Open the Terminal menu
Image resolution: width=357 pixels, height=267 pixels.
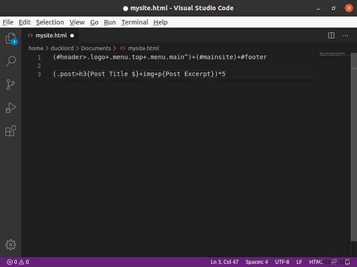(x=135, y=22)
